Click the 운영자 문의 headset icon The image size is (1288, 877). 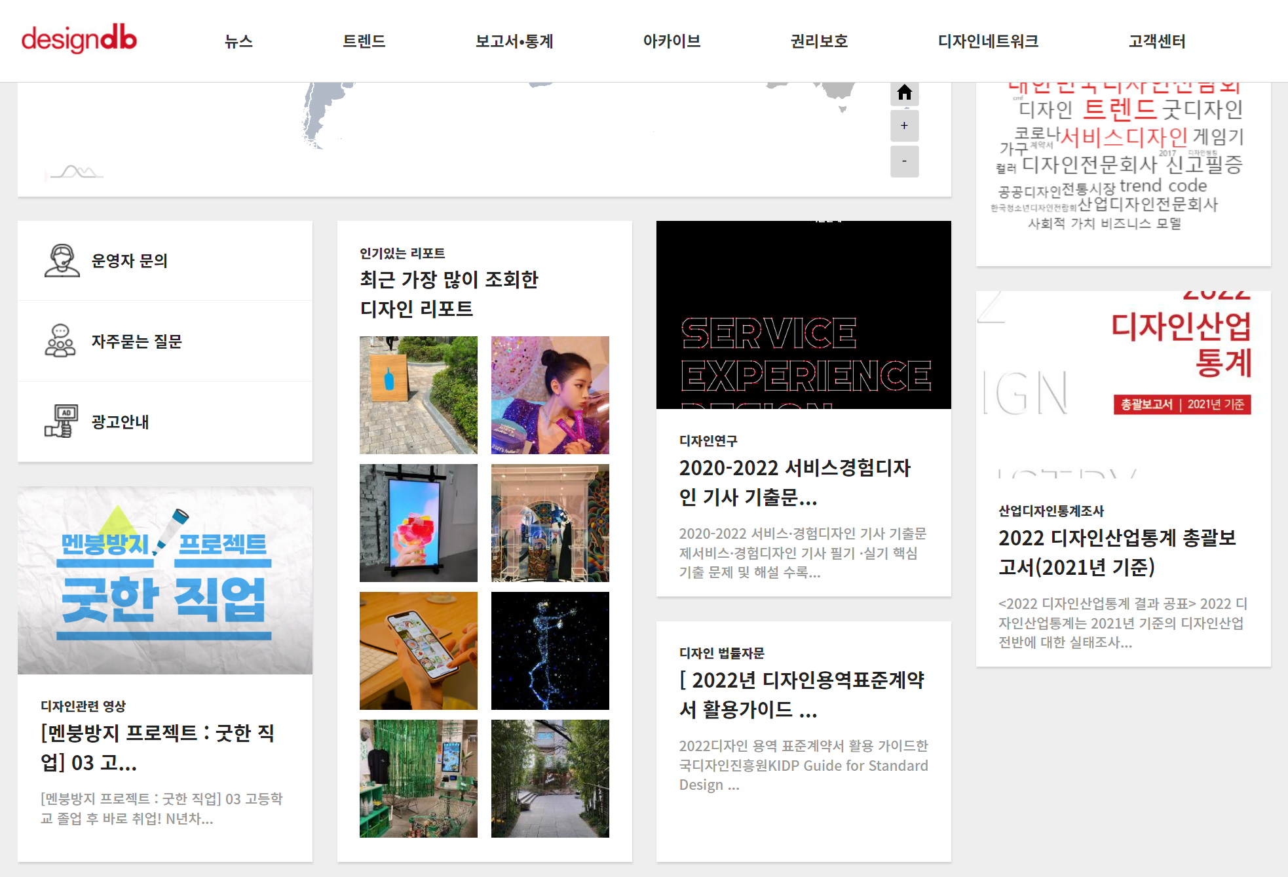point(62,261)
